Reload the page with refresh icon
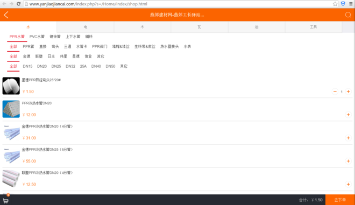This screenshot has height=205, width=355. (x=19, y=4)
